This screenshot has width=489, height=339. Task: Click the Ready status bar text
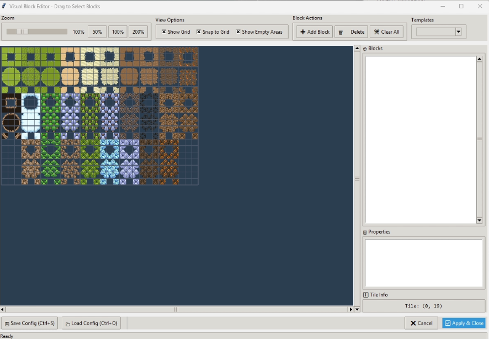point(7,336)
